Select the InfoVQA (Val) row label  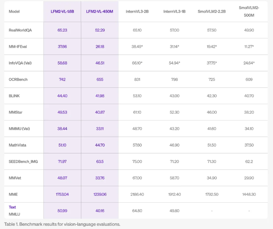[20, 63]
